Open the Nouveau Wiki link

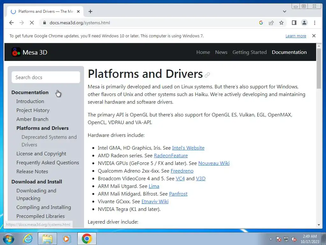pyautogui.click(x=214, y=163)
